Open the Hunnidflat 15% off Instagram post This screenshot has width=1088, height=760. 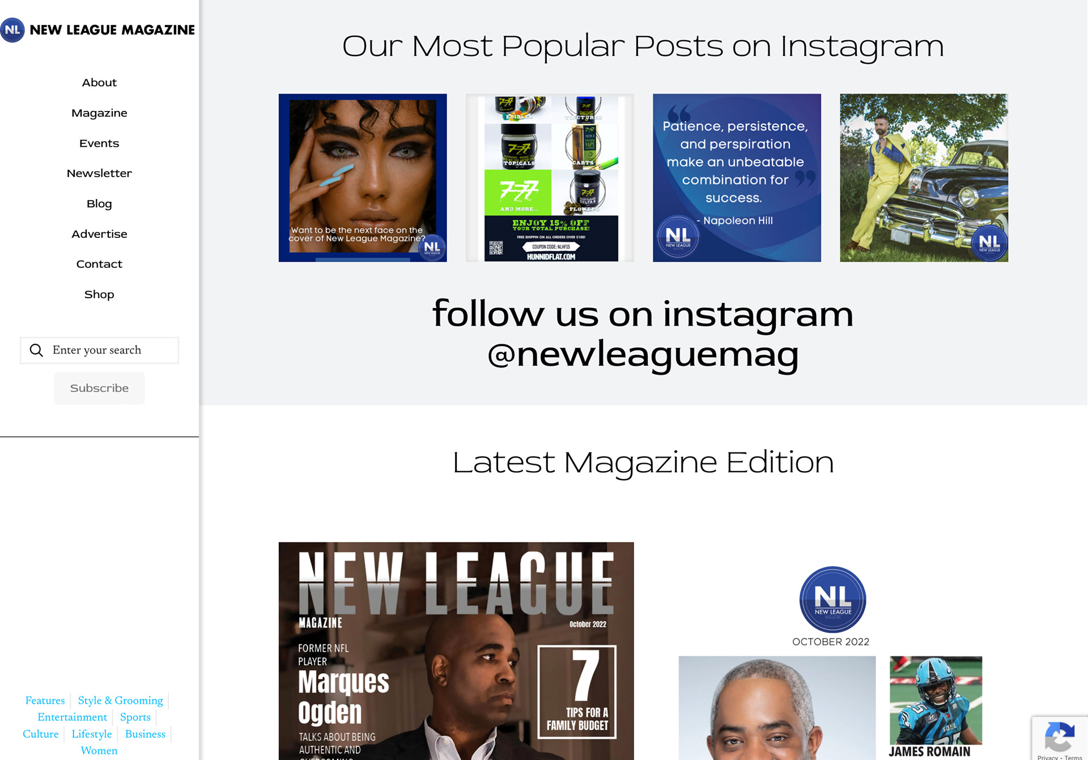tap(550, 178)
